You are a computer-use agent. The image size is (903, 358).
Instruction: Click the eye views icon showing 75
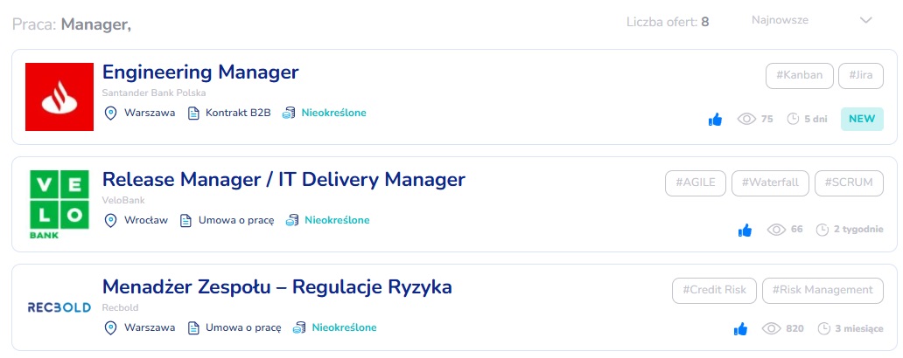click(746, 120)
